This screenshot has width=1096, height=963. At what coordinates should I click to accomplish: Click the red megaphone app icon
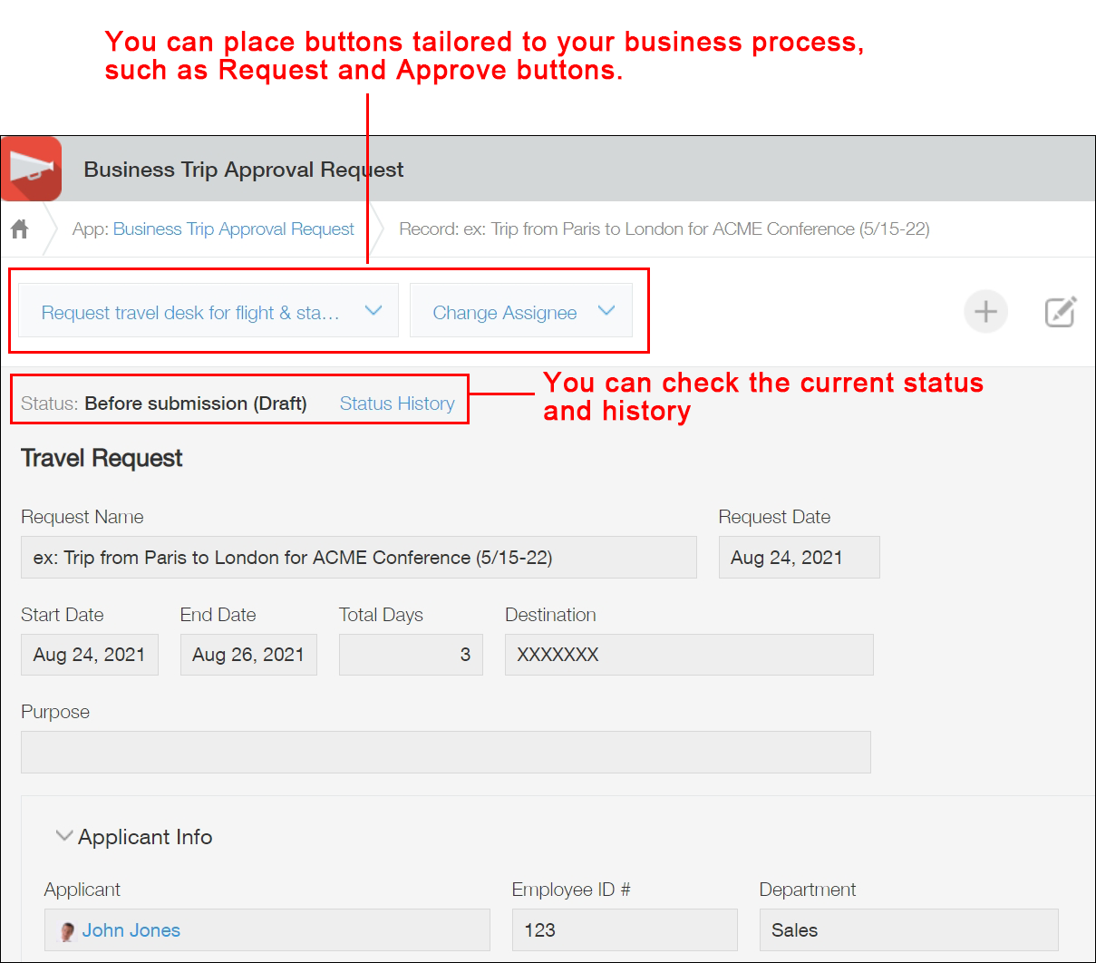tap(31, 169)
